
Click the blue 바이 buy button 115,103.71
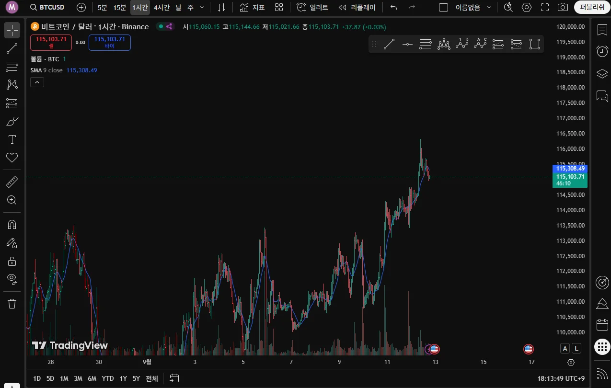(110, 43)
